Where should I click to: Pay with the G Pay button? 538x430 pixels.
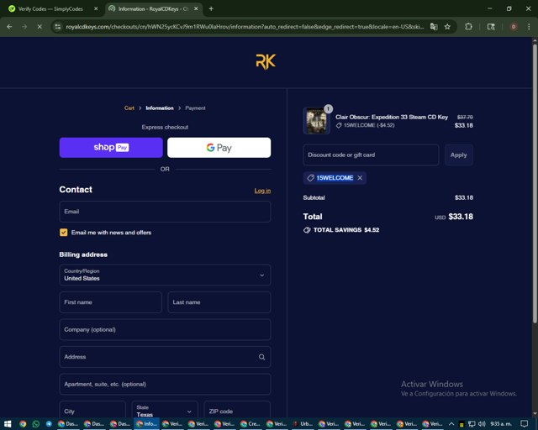(219, 148)
